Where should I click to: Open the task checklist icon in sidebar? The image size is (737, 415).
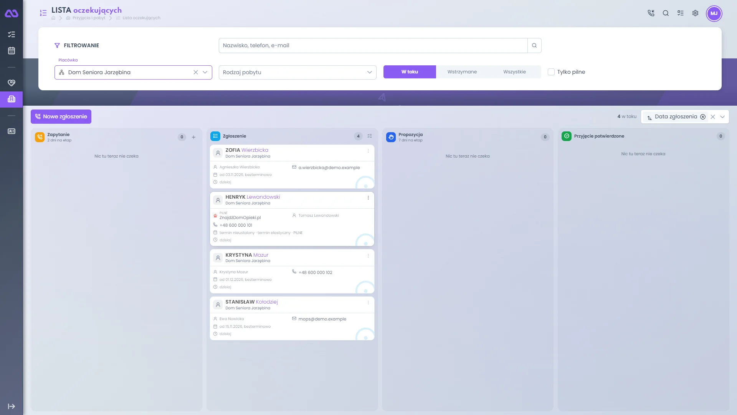(x=12, y=35)
